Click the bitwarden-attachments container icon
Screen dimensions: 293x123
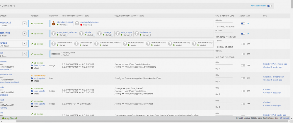(x=96, y=44)
